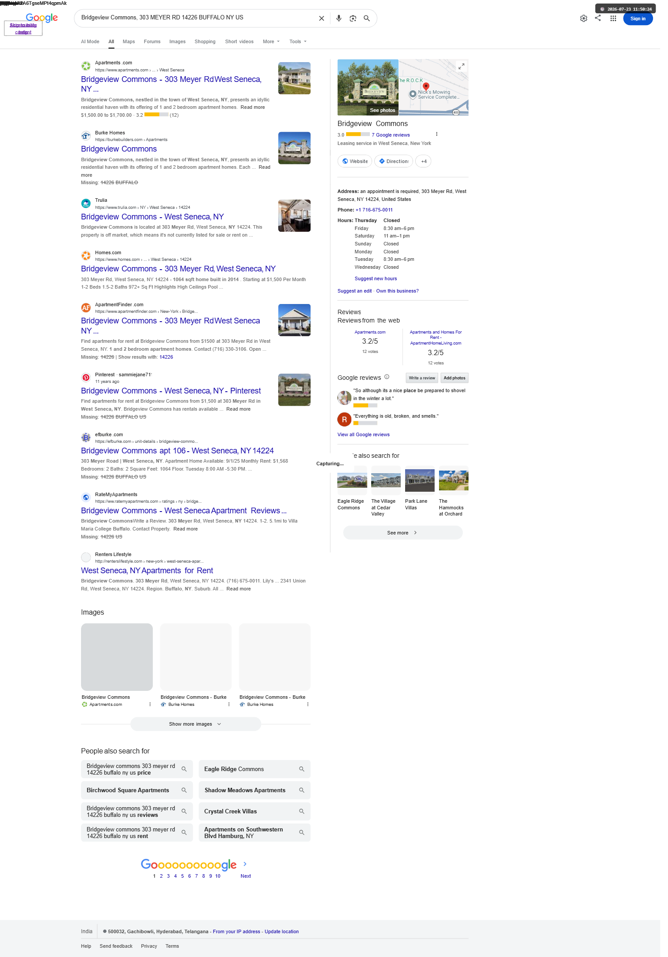Expand the map in the knowledge panel

point(461,66)
